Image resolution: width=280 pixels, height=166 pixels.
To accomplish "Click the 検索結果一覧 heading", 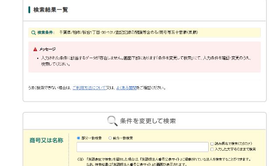I will pyautogui.click(x=51, y=10).
